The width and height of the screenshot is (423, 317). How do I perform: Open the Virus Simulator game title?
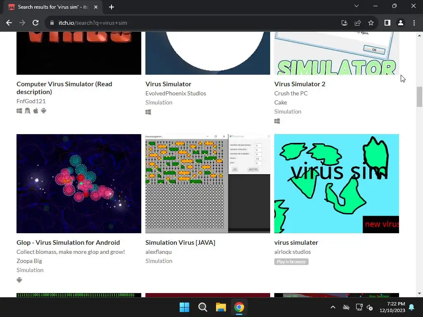169,84
